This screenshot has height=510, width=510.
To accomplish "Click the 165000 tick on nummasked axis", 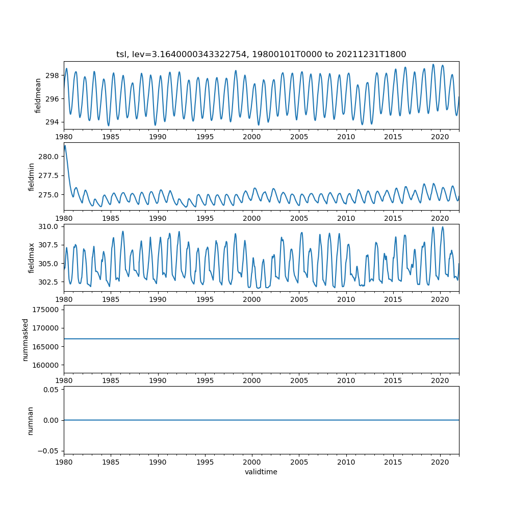I will (49, 347).
